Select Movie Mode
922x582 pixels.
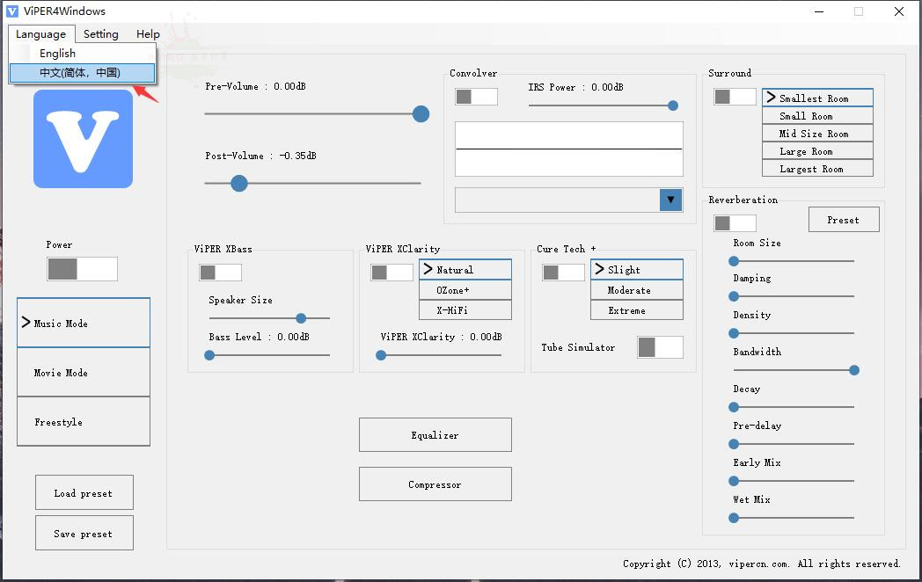pos(84,373)
